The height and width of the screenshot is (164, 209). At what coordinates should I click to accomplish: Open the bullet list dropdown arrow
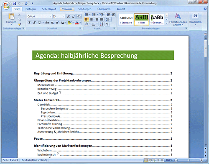coord(90,15)
